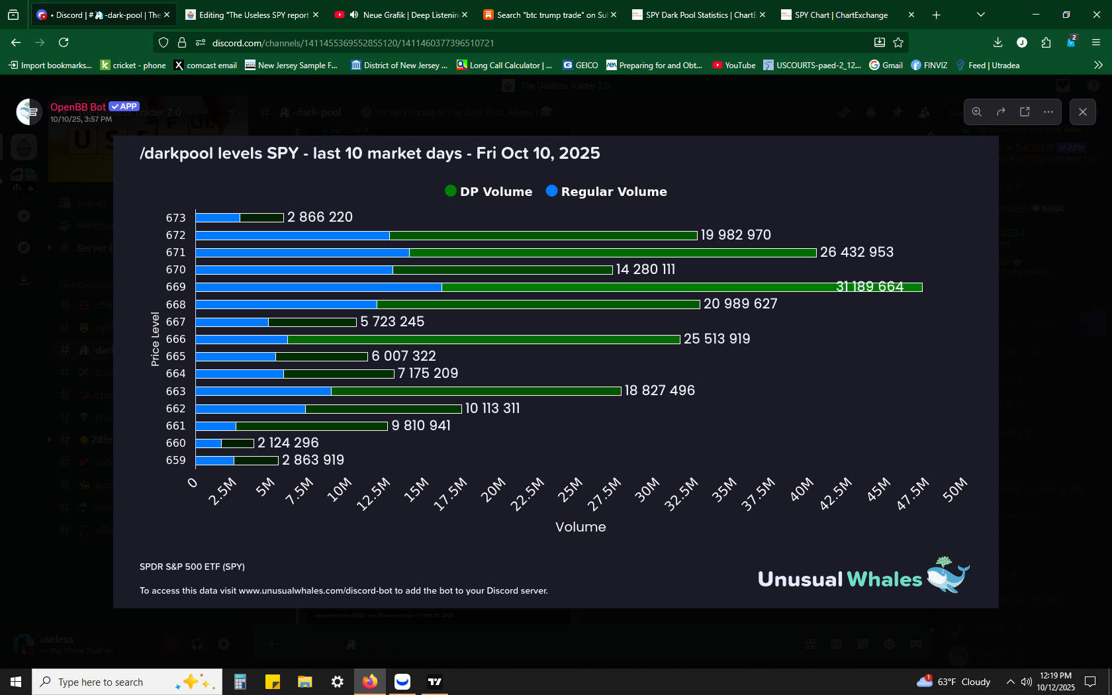
Task: Open the YouTube bookmark
Action: [x=733, y=65]
